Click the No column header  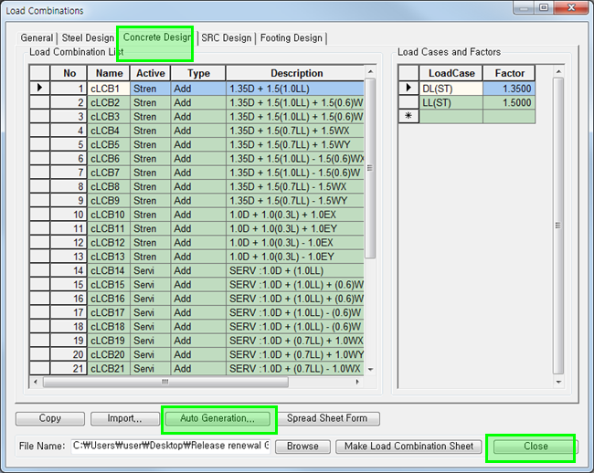pyautogui.click(x=69, y=73)
